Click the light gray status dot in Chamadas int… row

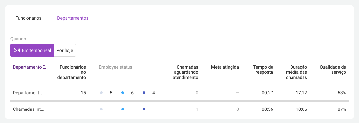101,109
